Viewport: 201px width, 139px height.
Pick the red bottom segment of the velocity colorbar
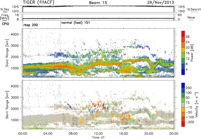pyautogui.click(x=183, y=124)
